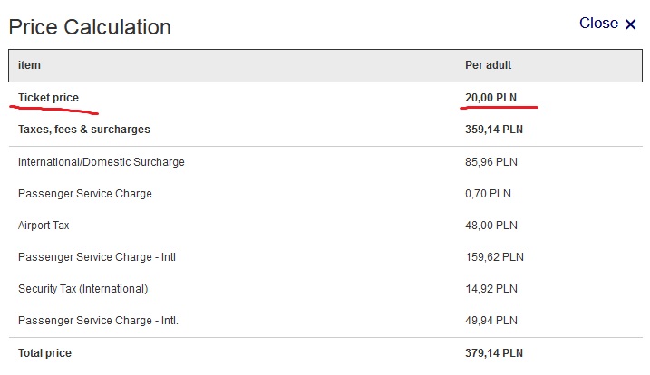Select the Ticket price row label
The width and height of the screenshot is (650, 375).
click(x=48, y=98)
